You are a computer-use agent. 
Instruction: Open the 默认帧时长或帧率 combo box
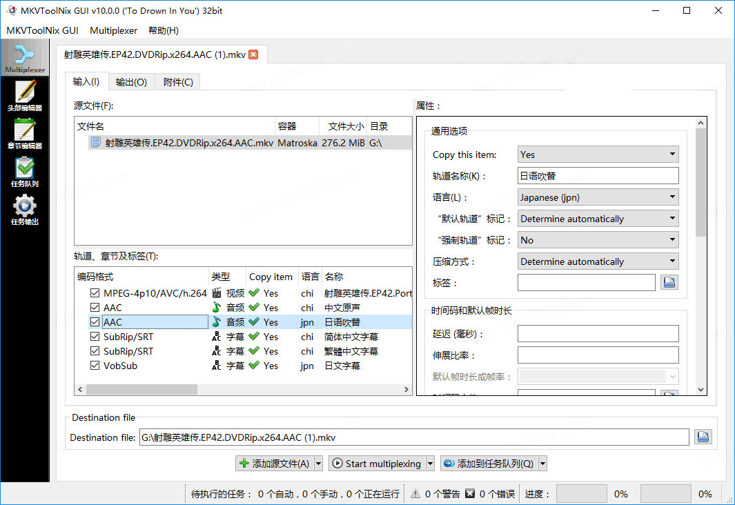[598, 377]
